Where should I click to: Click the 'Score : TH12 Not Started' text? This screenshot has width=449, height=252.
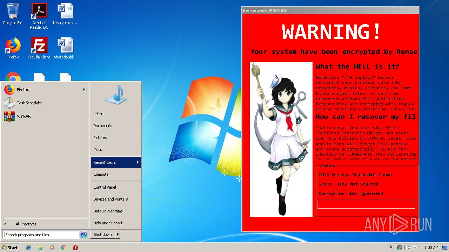348,184
